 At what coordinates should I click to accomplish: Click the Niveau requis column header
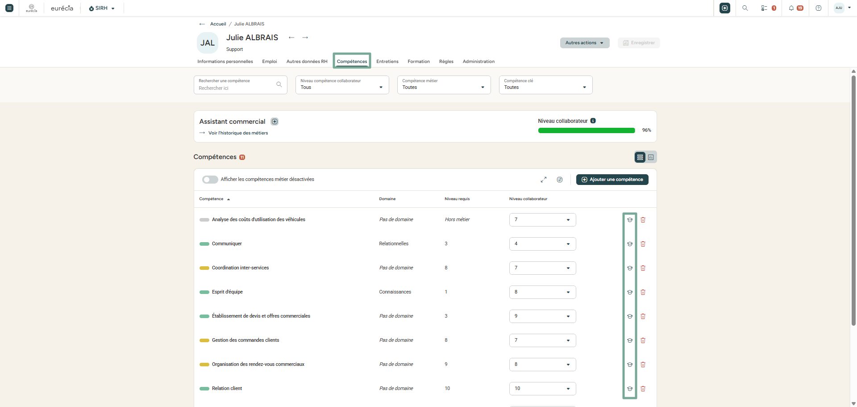457,199
